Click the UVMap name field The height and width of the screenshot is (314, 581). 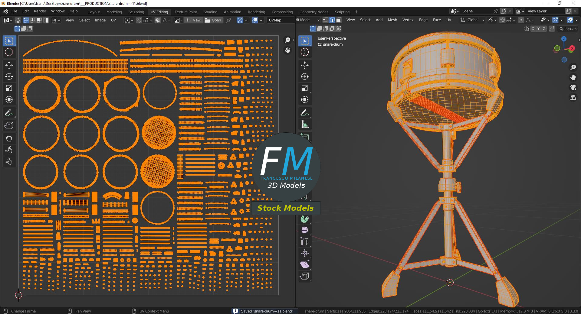(x=280, y=20)
